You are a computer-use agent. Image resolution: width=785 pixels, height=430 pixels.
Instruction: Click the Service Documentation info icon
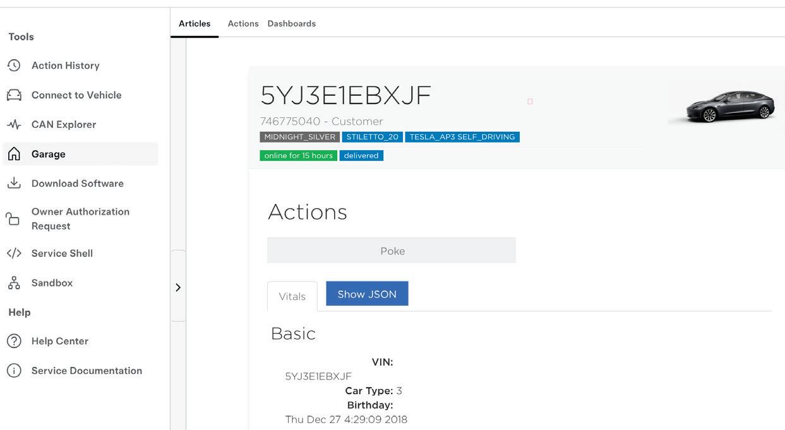(x=14, y=371)
